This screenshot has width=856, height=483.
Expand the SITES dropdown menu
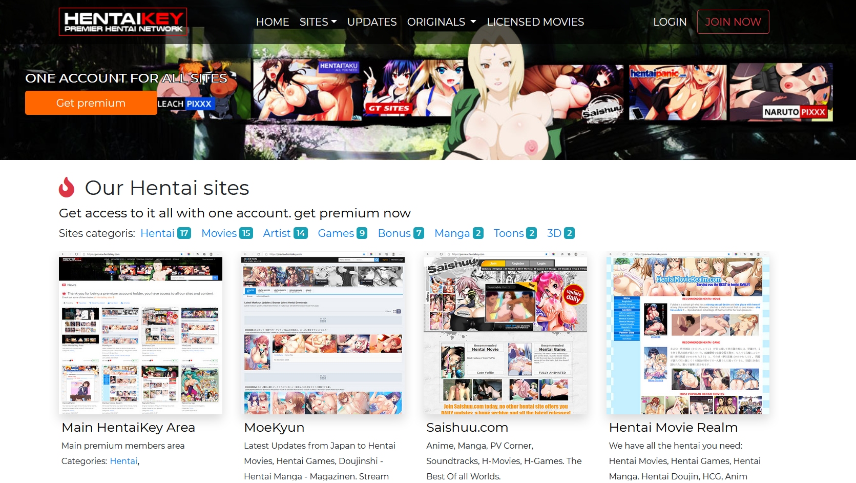click(x=318, y=22)
